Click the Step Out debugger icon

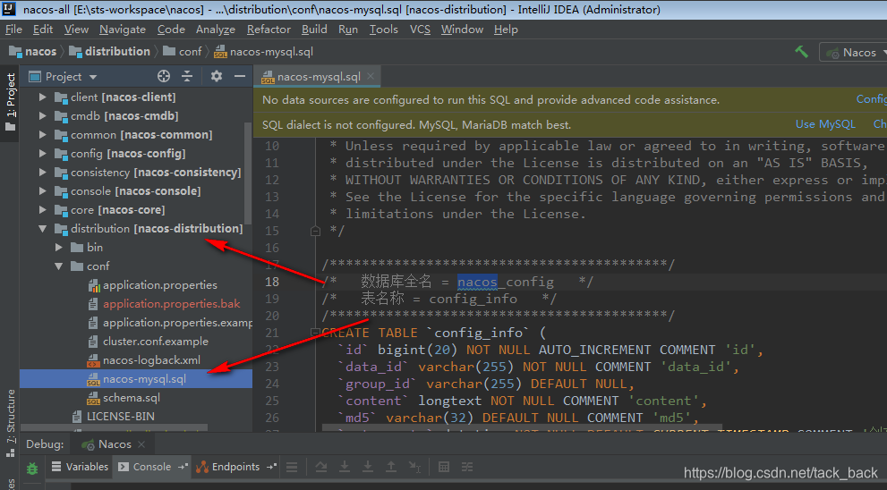tap(391, 467)
